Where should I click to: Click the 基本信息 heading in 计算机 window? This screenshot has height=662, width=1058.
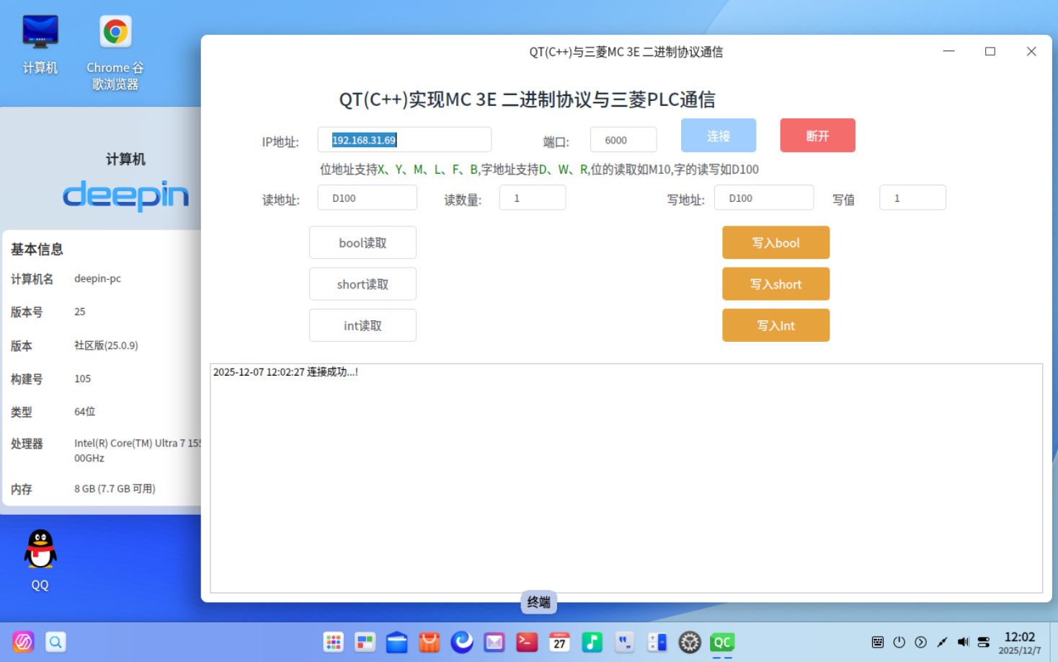37,250
